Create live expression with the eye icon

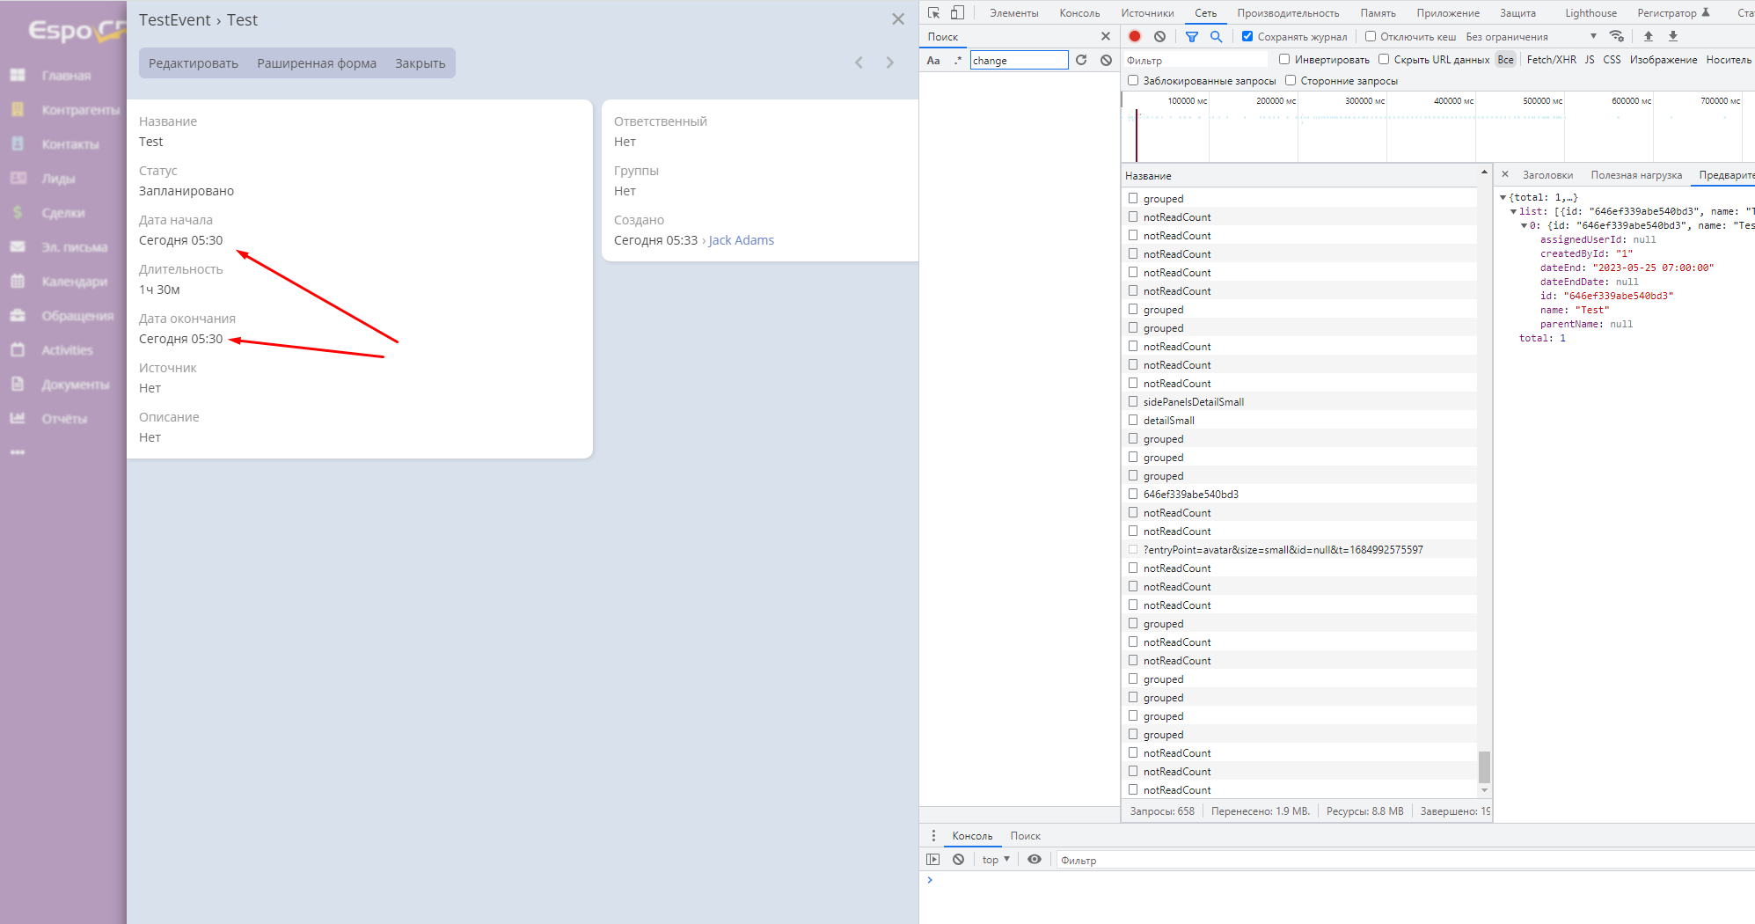1035,860
